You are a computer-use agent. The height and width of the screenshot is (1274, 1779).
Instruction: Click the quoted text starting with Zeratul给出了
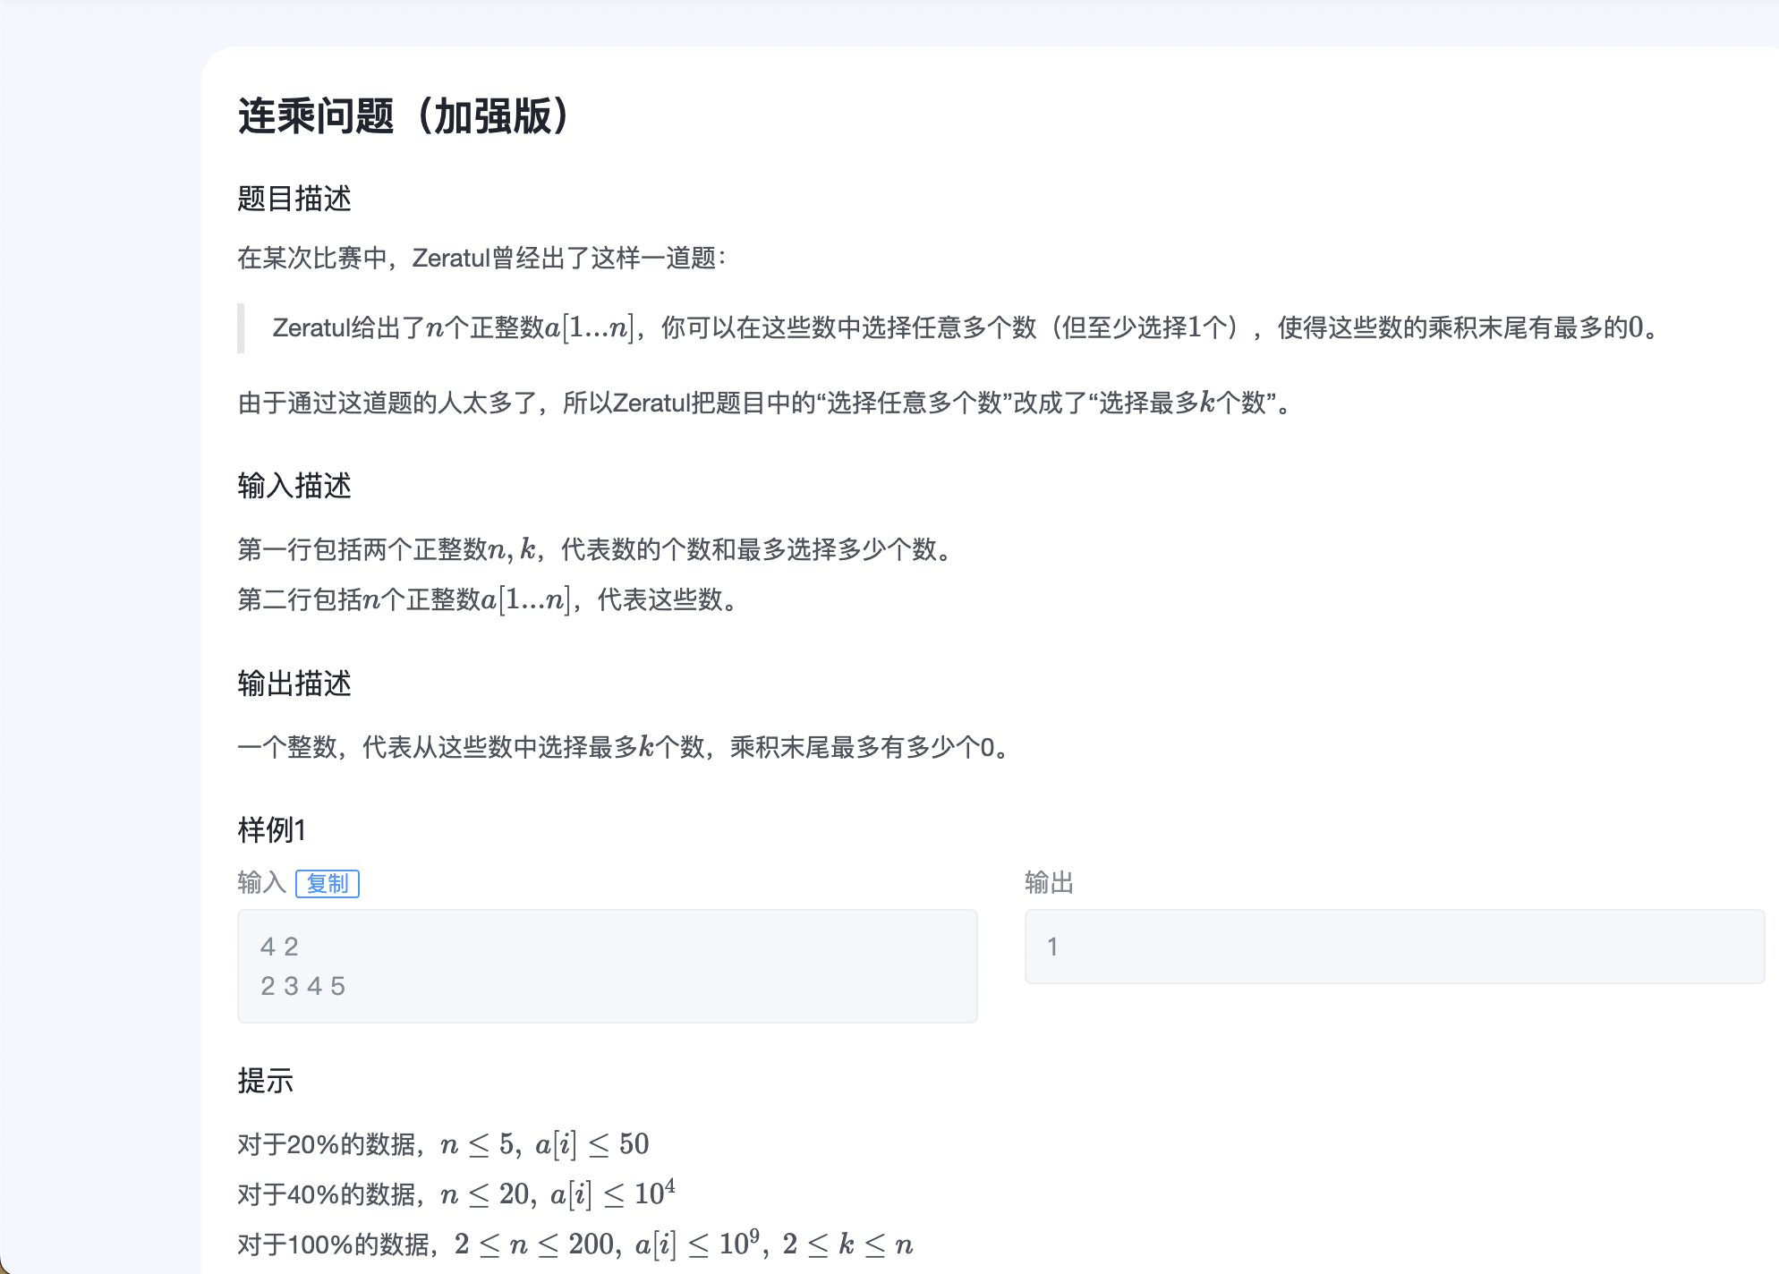pos(967,328)
